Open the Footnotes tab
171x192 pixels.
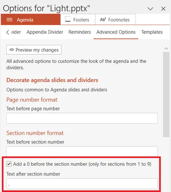115,20
